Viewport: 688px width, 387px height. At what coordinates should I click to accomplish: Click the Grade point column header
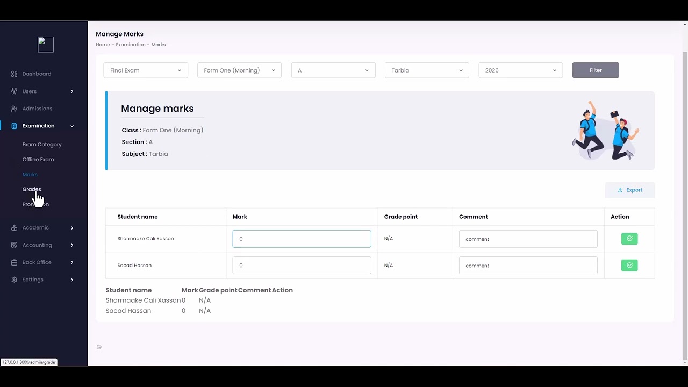coord(401,217)
